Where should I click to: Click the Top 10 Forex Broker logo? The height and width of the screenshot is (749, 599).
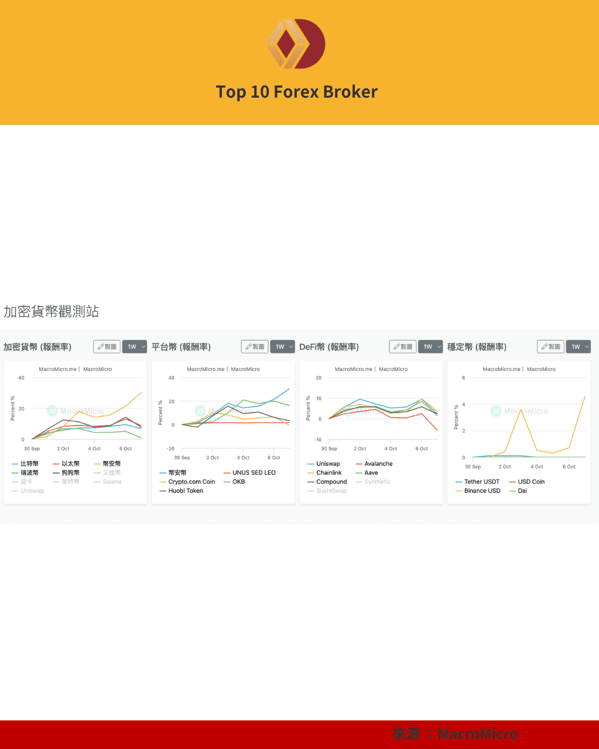coord(296,44)
